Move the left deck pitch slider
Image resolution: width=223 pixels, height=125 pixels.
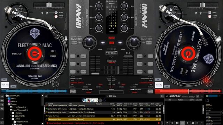point(49,5)
